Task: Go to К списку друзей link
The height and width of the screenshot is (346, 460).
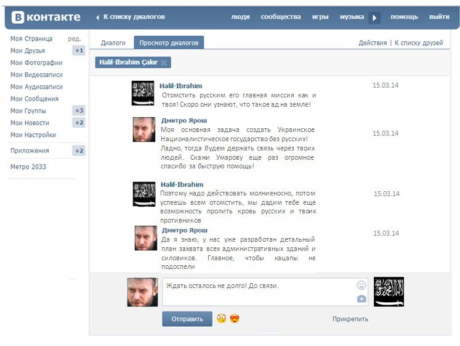Action: click(419, 43)
